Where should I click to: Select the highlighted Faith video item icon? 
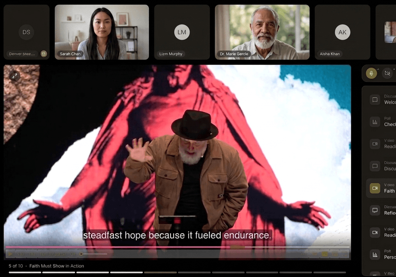pyautogui.click(x=375, y=188)
